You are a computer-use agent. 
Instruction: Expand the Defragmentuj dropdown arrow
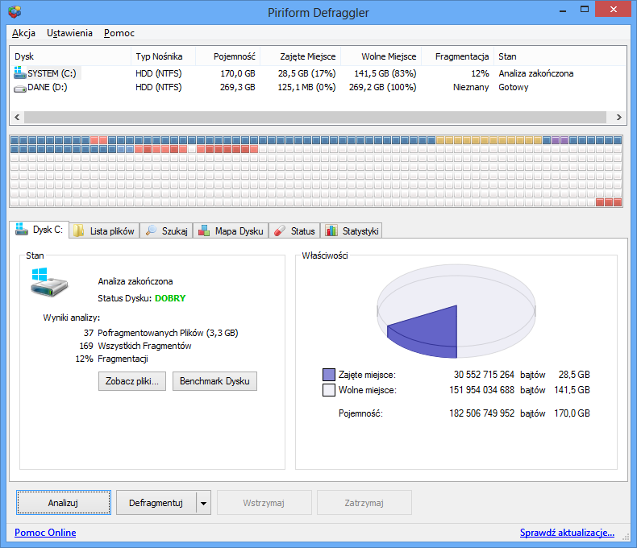point(203,503)
